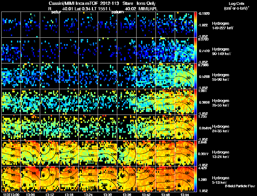Click the 2.648 color scale value
This screenshot has height=196, width=257.
pos(202,142)
